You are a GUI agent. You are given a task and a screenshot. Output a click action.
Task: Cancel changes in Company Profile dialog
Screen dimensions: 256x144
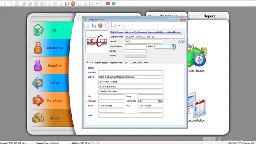coord(100,25)
